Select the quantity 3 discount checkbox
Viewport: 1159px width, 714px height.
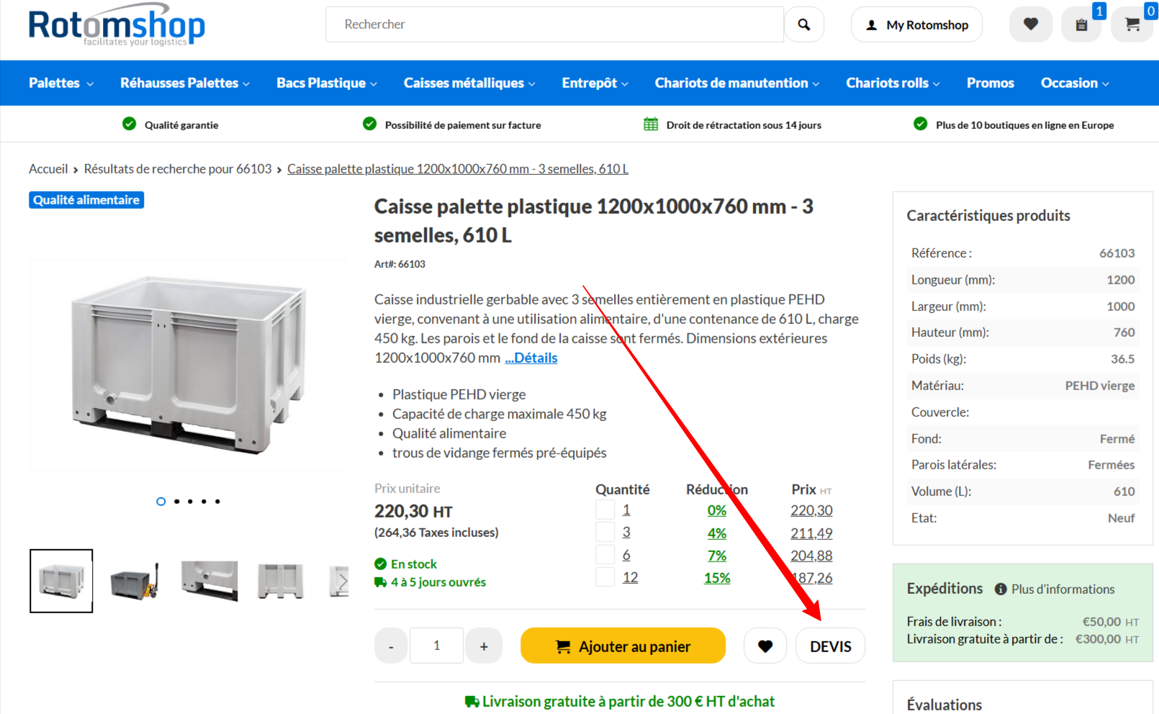(x=605, y=533)
